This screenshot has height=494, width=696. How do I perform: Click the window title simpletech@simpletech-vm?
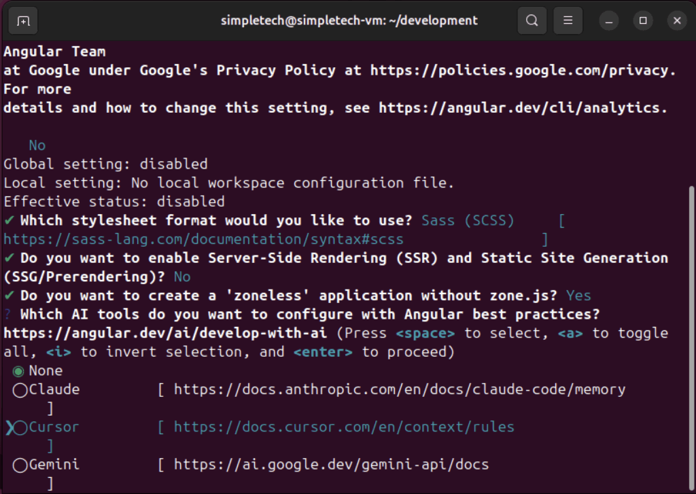click(349, 20)
